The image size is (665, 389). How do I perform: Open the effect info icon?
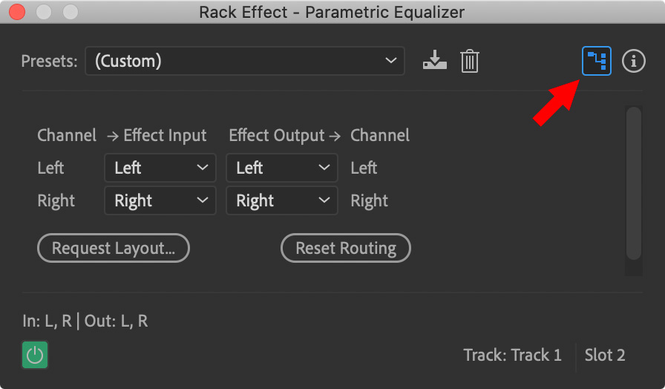(x=634, y=61)
